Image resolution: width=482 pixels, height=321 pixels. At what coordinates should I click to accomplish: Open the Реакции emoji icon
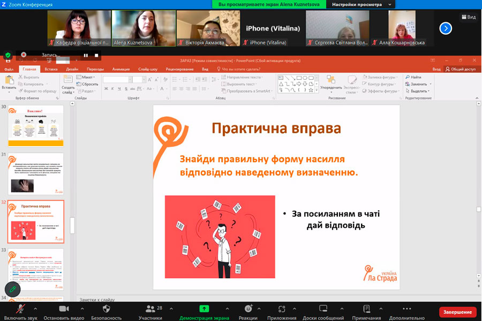248,309
